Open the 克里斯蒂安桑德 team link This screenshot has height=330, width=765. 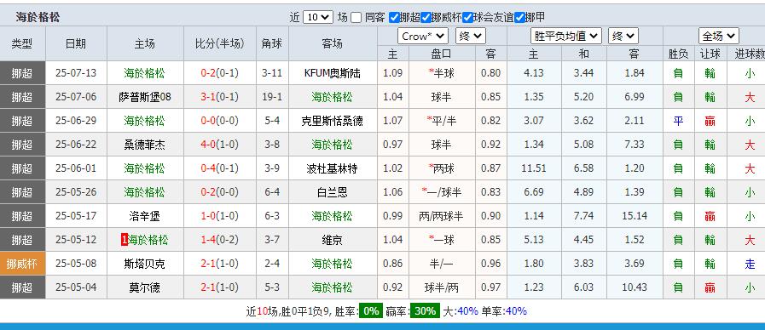point(333,121)
